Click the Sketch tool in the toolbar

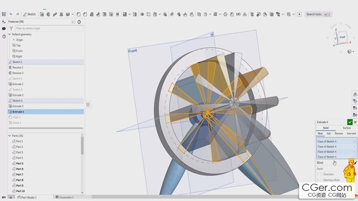(x=29, y=14)
